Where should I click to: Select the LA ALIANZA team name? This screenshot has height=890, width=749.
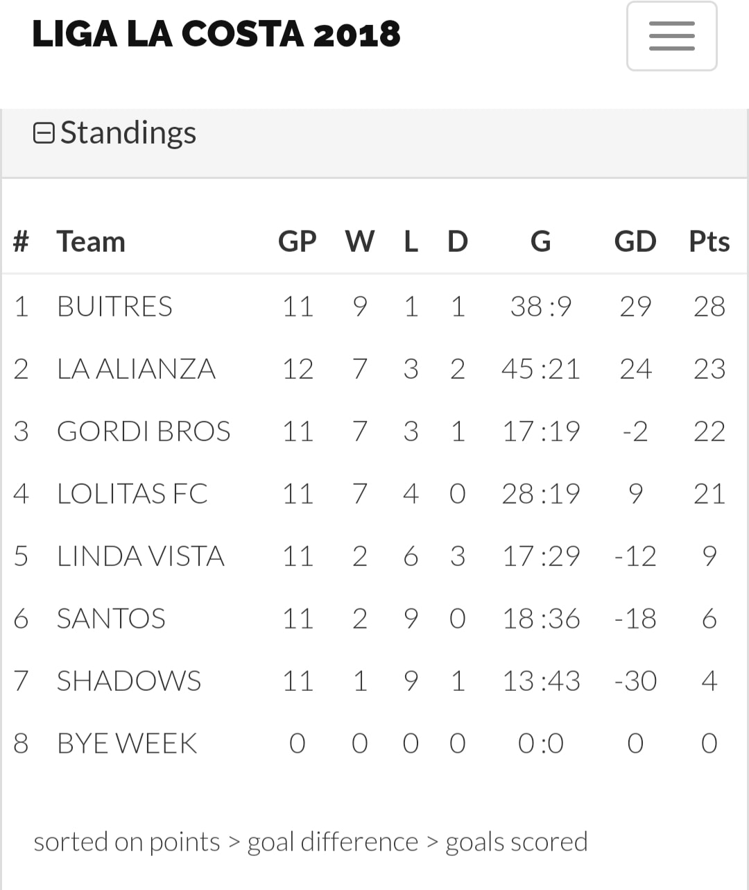(x=136, y=368)
